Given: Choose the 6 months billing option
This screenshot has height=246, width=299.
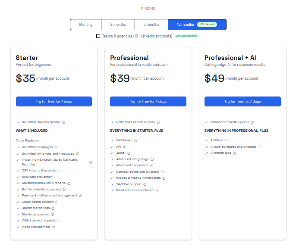Looking at the screenshot, I should coord(151,25).
